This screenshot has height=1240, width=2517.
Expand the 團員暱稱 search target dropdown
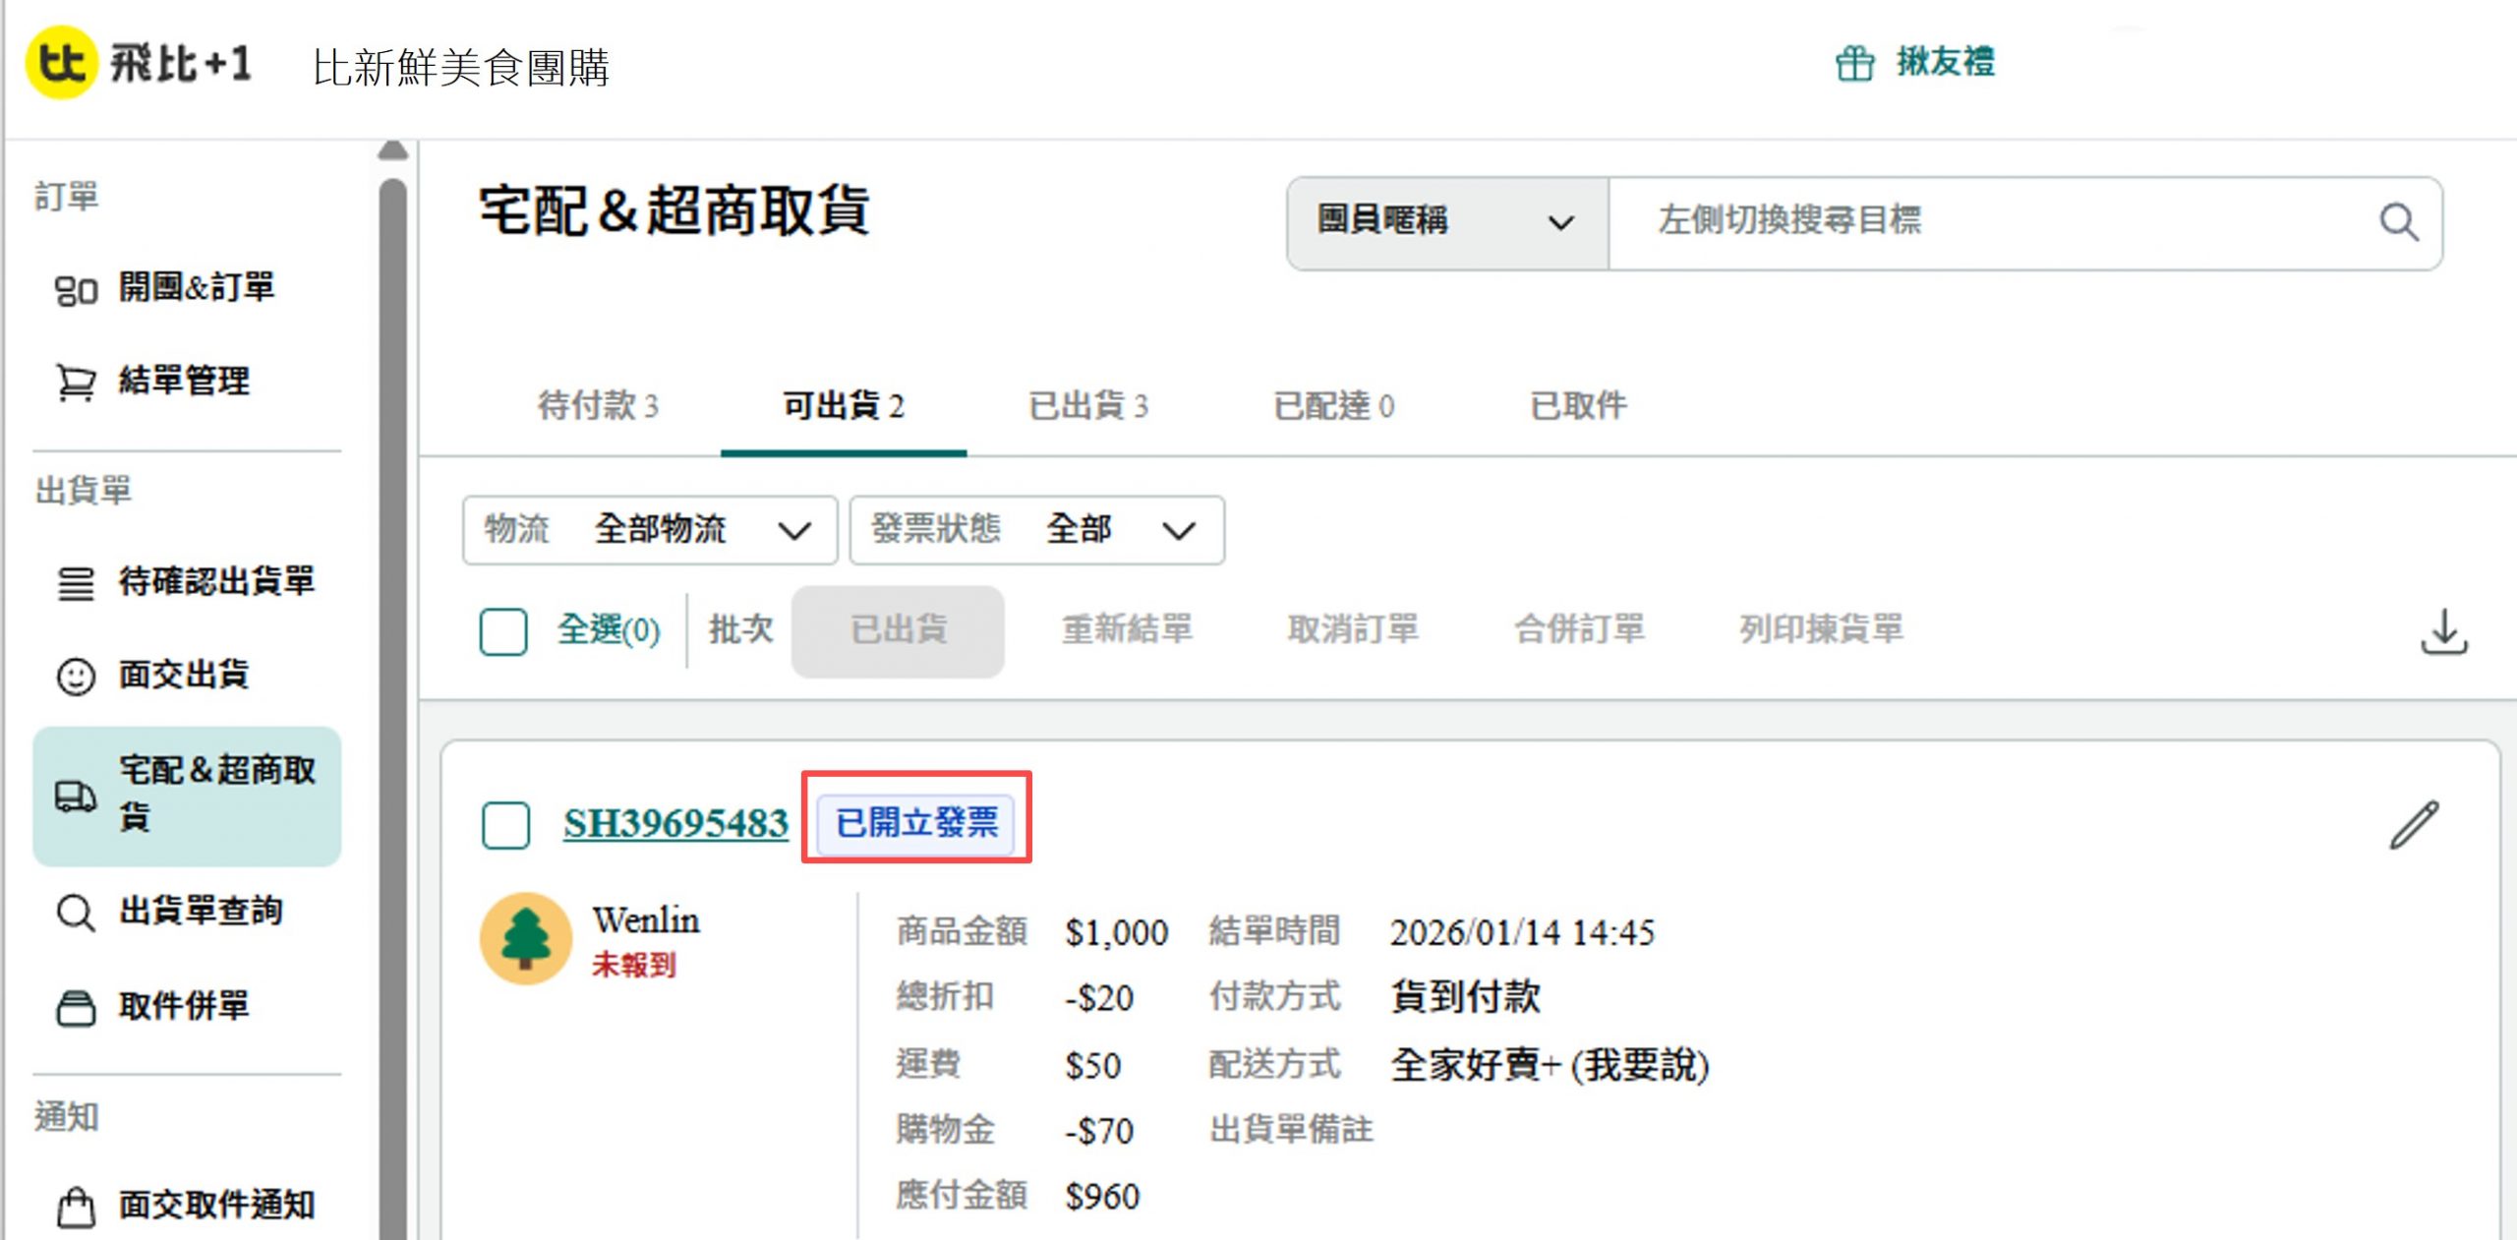(1446, 222)
